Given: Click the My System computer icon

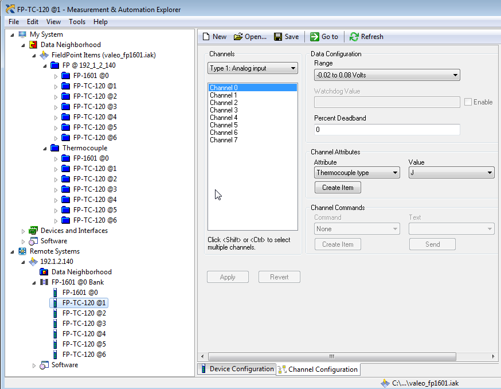Looking at the screenshot, I should coord(22,34).
